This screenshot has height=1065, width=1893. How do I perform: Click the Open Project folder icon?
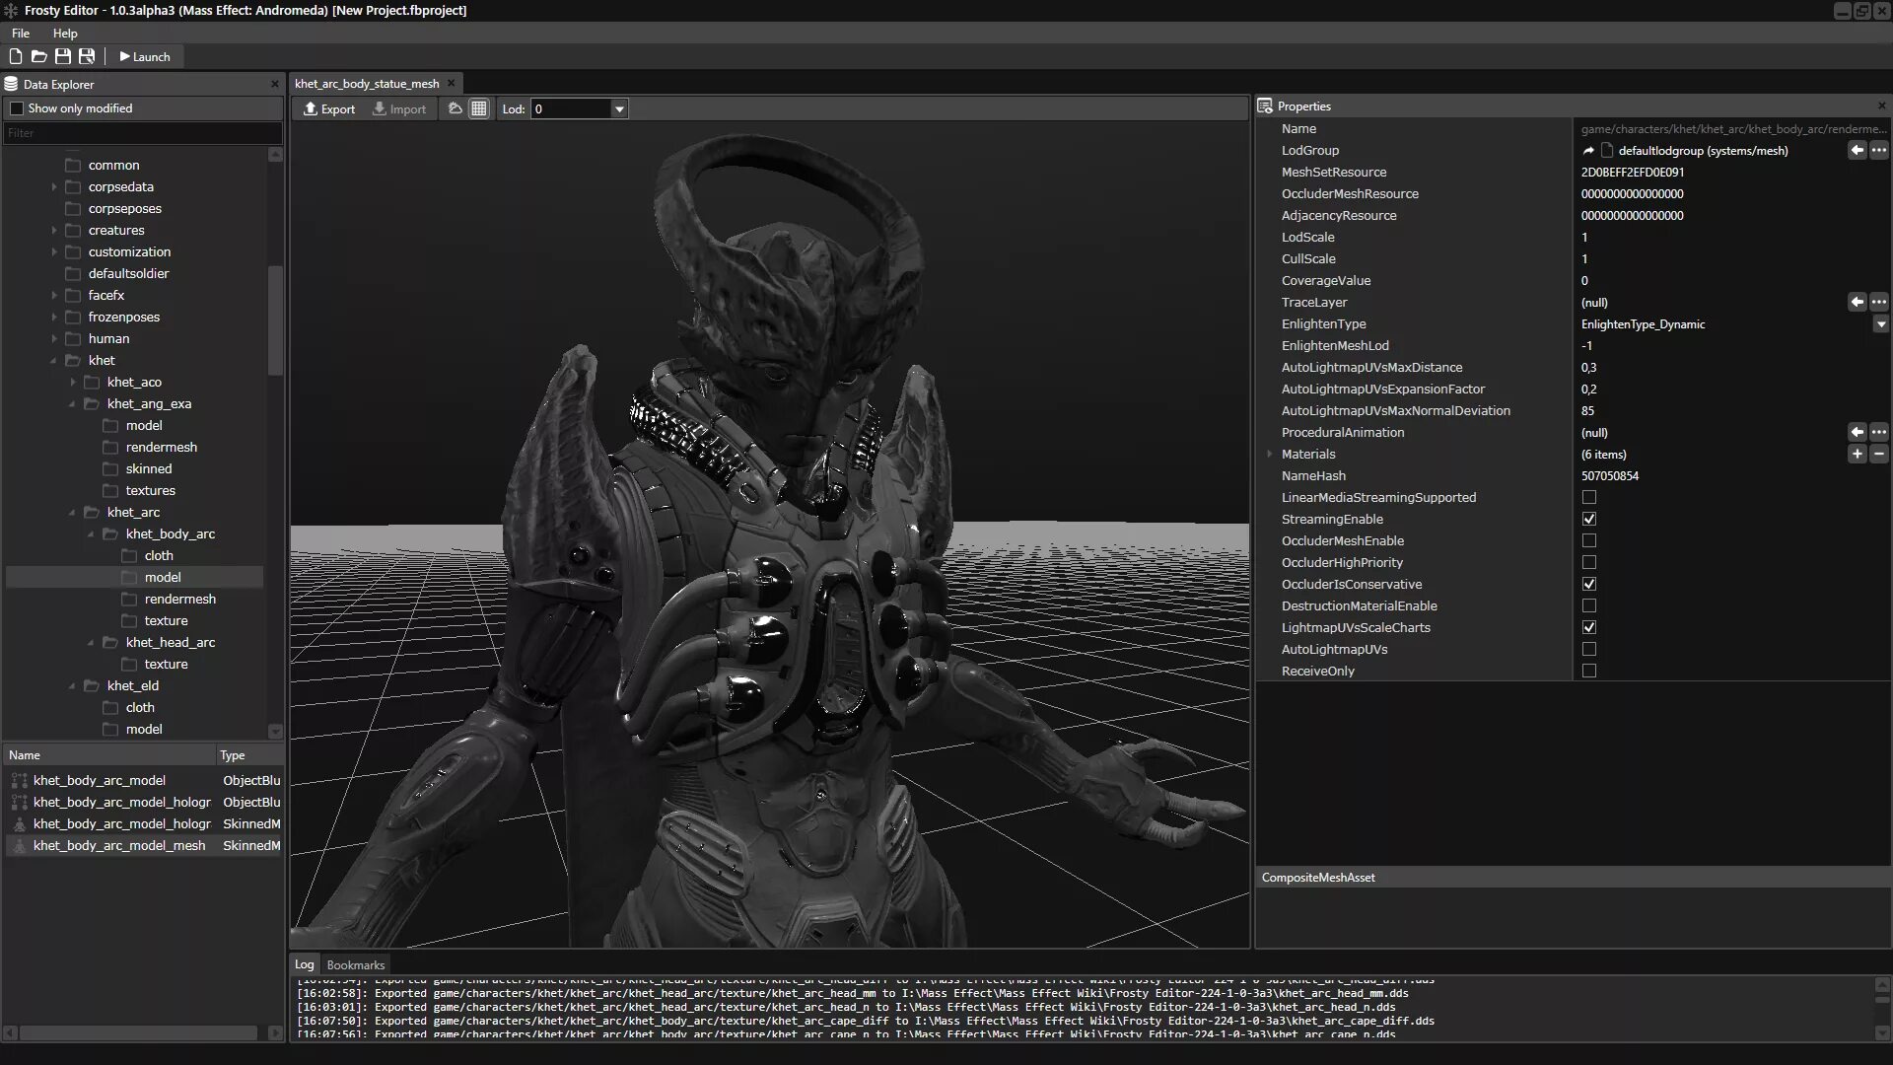pos(39,56)
